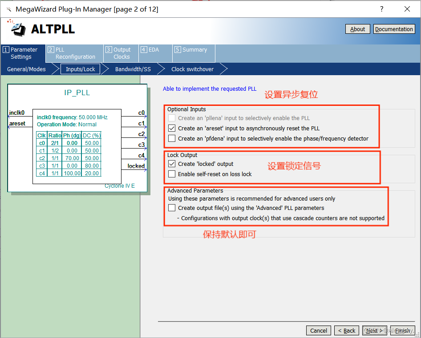This screenshot has width=421, height=338.
Task: Click the inclk0 input port label
Action: point(16,113)
